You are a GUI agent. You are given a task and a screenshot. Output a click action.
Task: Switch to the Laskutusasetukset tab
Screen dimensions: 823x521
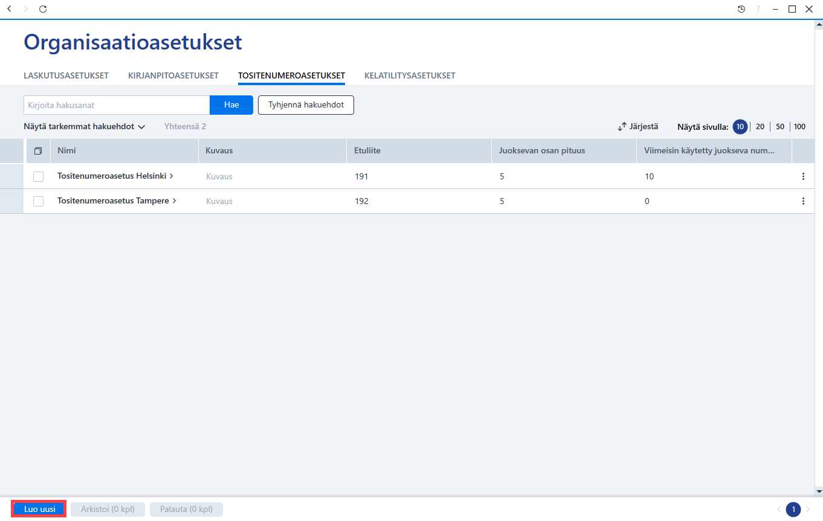click(x=66, y=75)
